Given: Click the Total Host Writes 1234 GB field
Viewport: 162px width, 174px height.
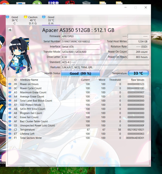Looking at the screenshot, I should [x=138, y=41].
